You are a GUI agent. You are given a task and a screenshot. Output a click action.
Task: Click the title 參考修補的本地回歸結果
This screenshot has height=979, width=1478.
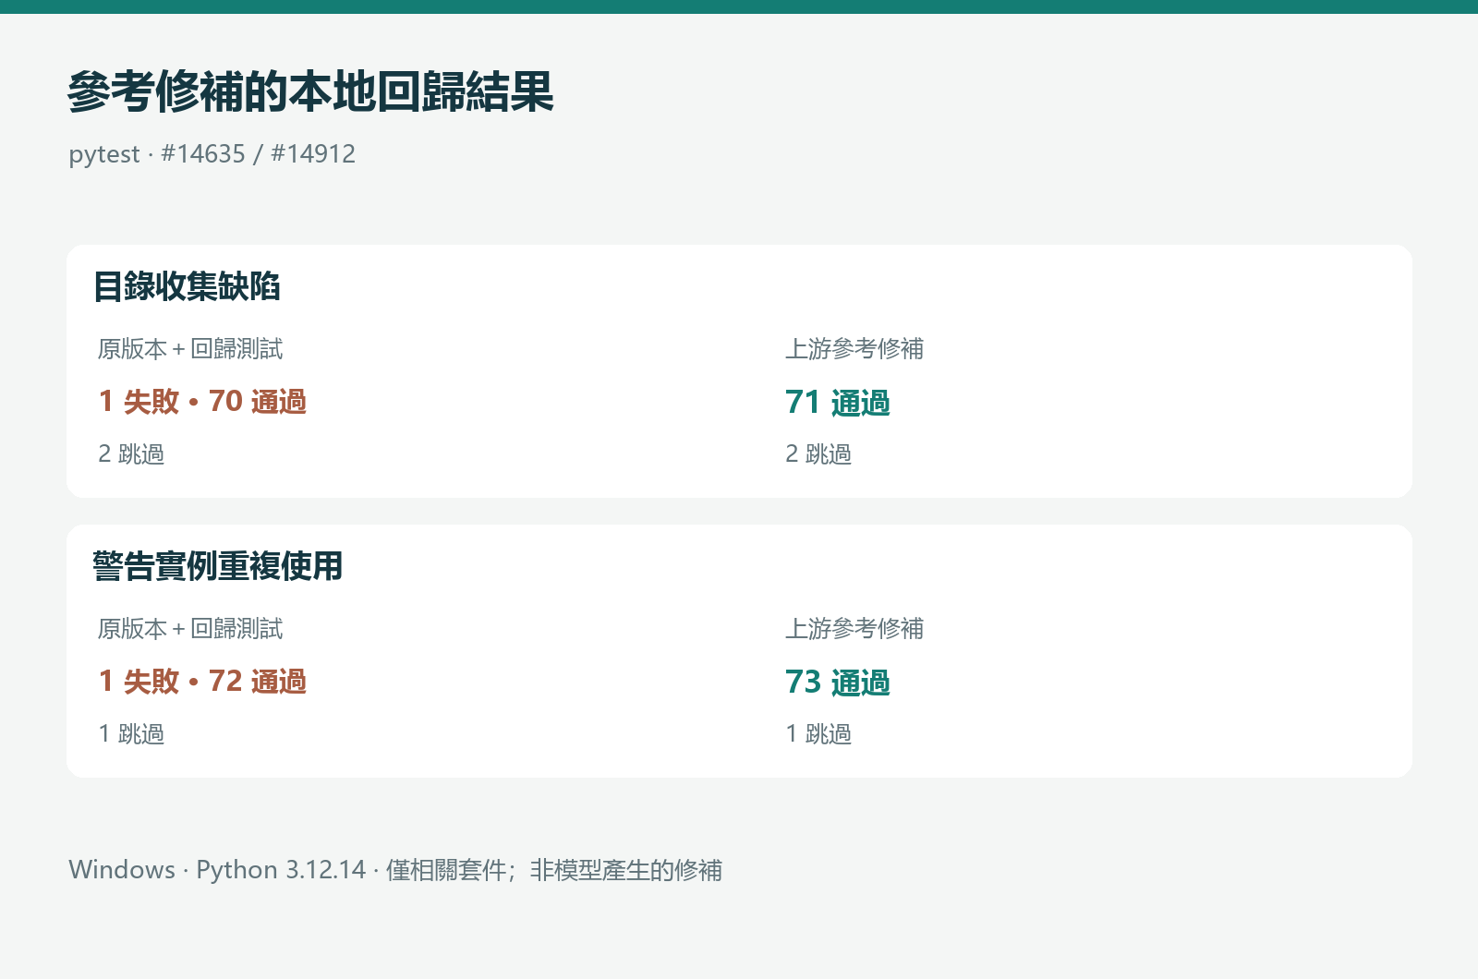(310, 91)
